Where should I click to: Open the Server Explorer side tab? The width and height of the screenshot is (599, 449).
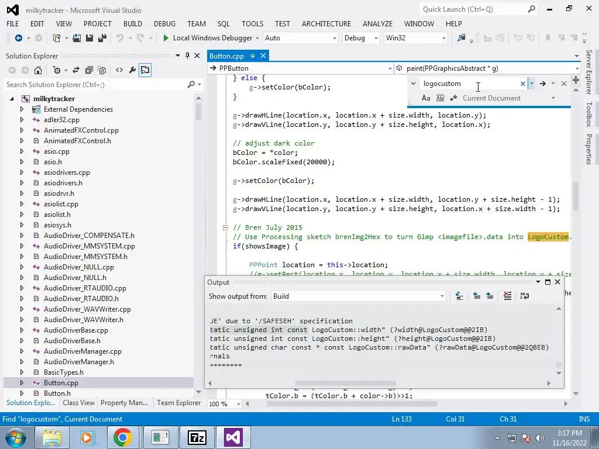590,72
